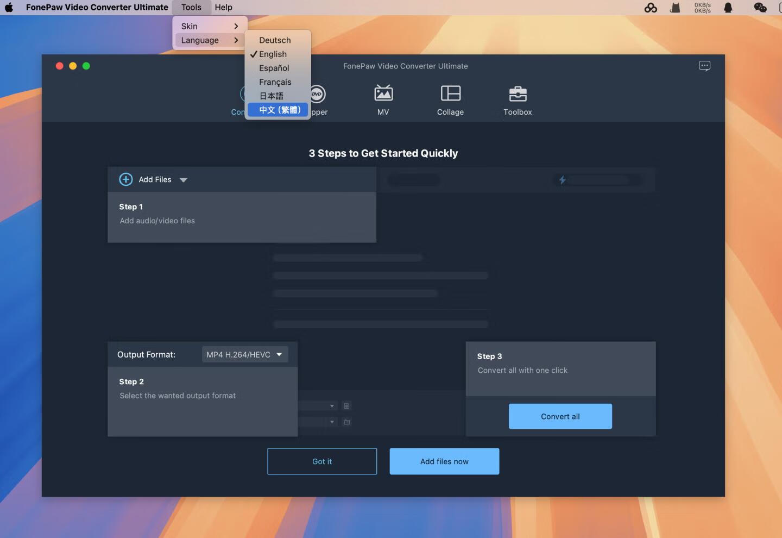Image resolution: width=782 pixels, height=538 pixels.
Task: Click the feedback chat icon in title bar
Action: 704,66
